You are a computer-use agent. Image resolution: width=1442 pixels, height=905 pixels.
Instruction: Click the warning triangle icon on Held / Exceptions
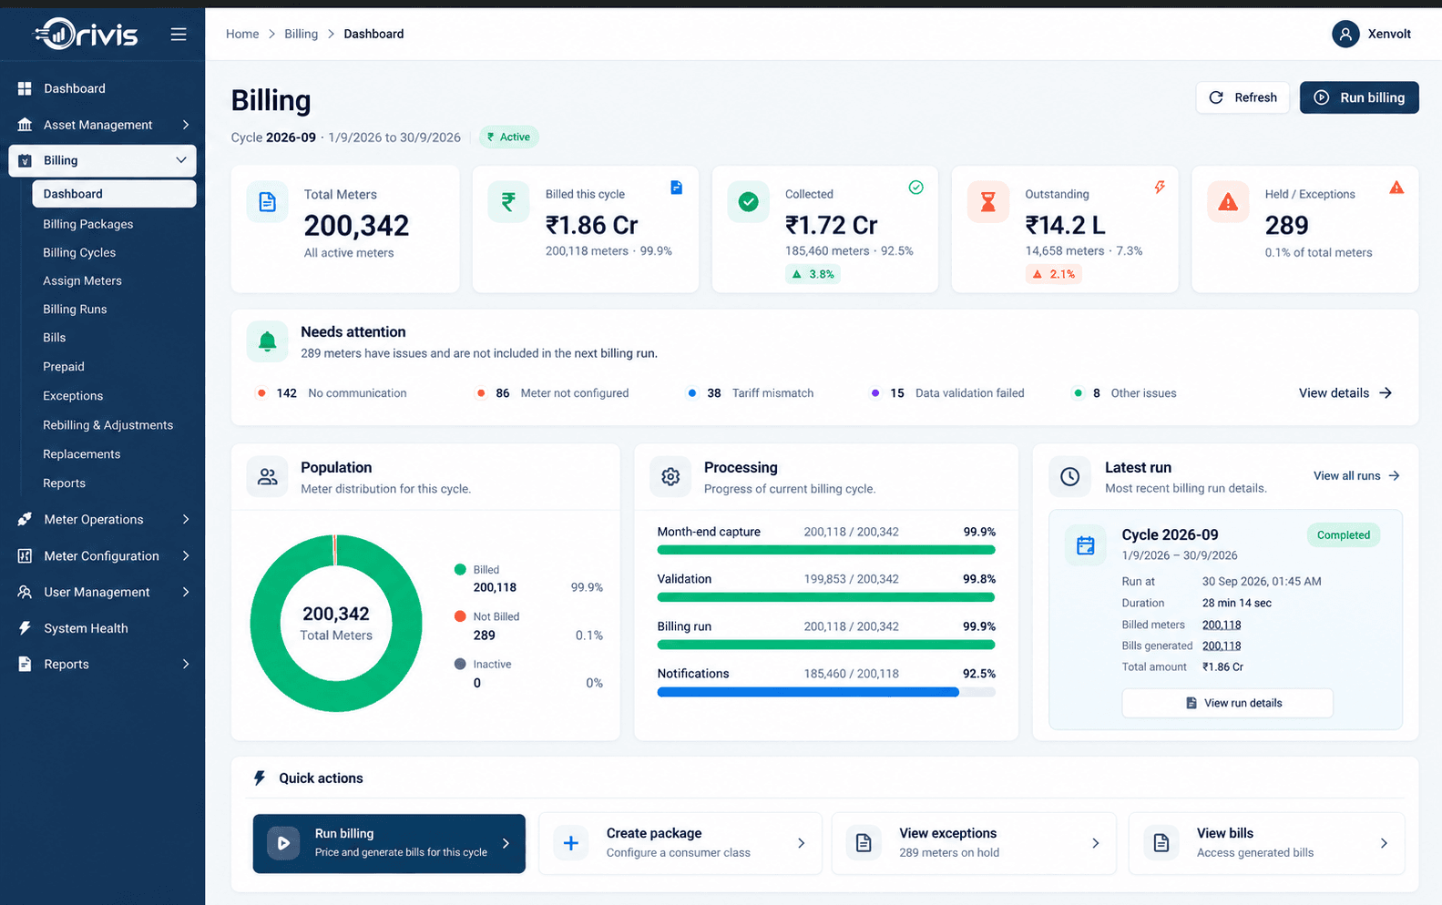click(x=1228, y=202)
